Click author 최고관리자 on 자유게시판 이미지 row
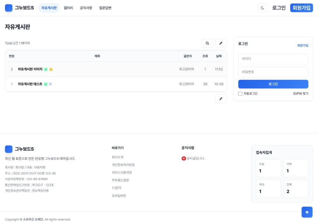The height and width of the screenshot is (223, 318). coord(186,69)
